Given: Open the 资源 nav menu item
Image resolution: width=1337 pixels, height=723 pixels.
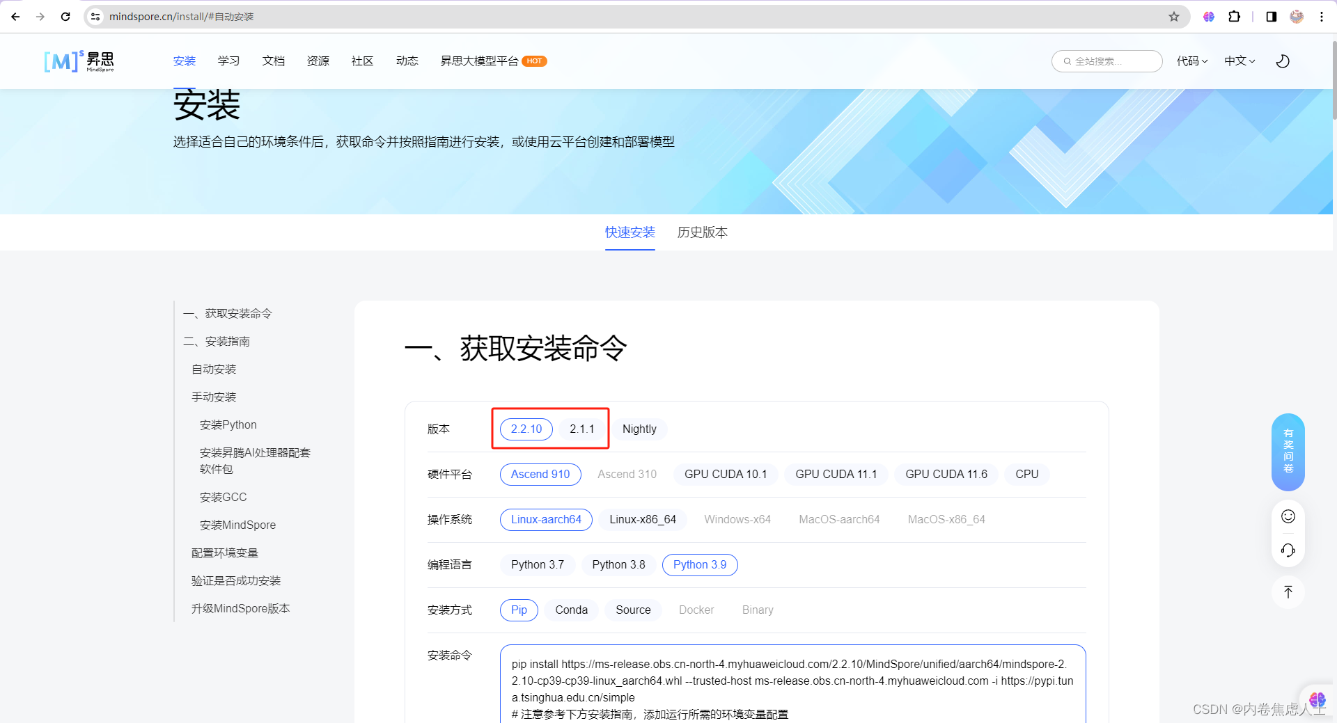Looking at the screenshot, I should coord(318,61).
